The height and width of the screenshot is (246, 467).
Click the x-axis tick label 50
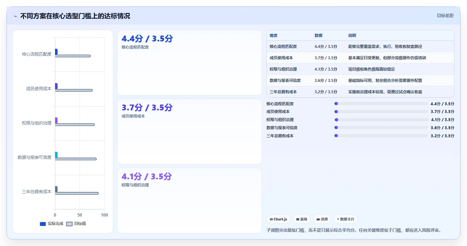coord(80,215)
